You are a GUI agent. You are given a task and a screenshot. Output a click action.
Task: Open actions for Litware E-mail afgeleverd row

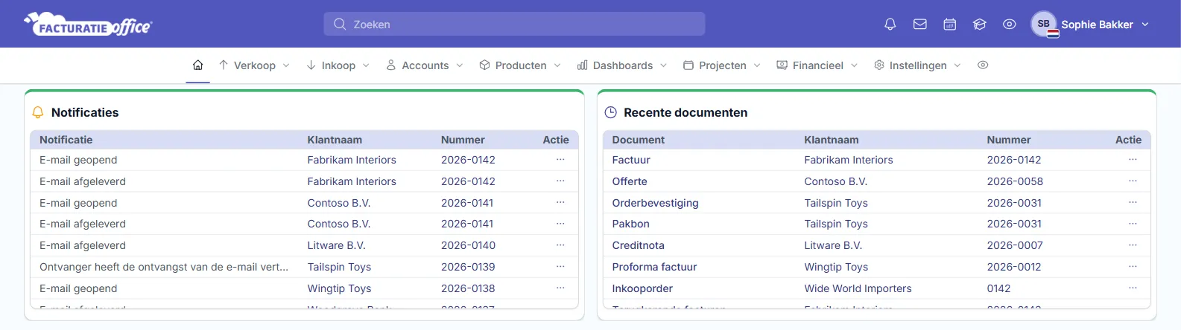click(560, 245)
